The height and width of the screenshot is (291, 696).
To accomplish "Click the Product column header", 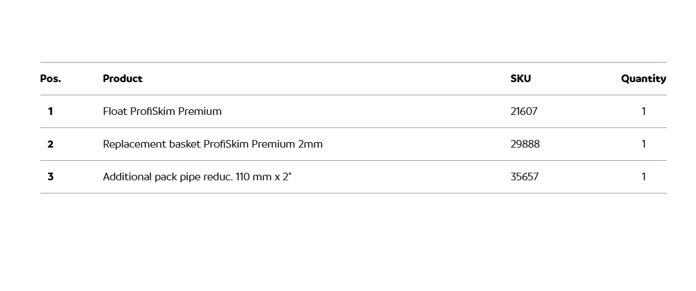I will click(x=122, y=79).
